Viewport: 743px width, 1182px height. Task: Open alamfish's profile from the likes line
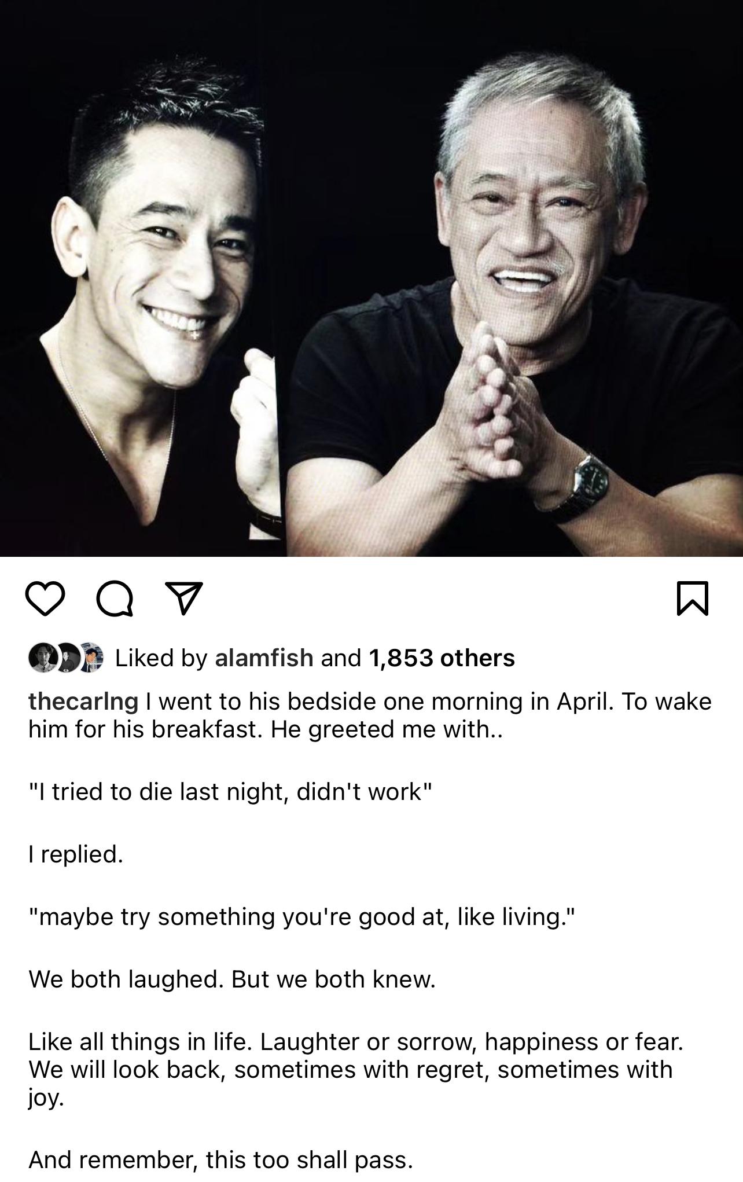point(264,658)
